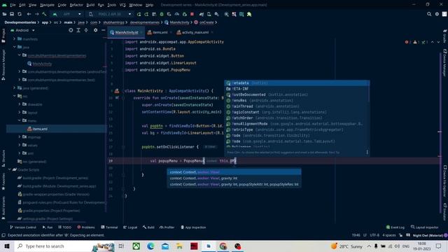Open the VCS menu
The image size is (448, 252).
122,5
